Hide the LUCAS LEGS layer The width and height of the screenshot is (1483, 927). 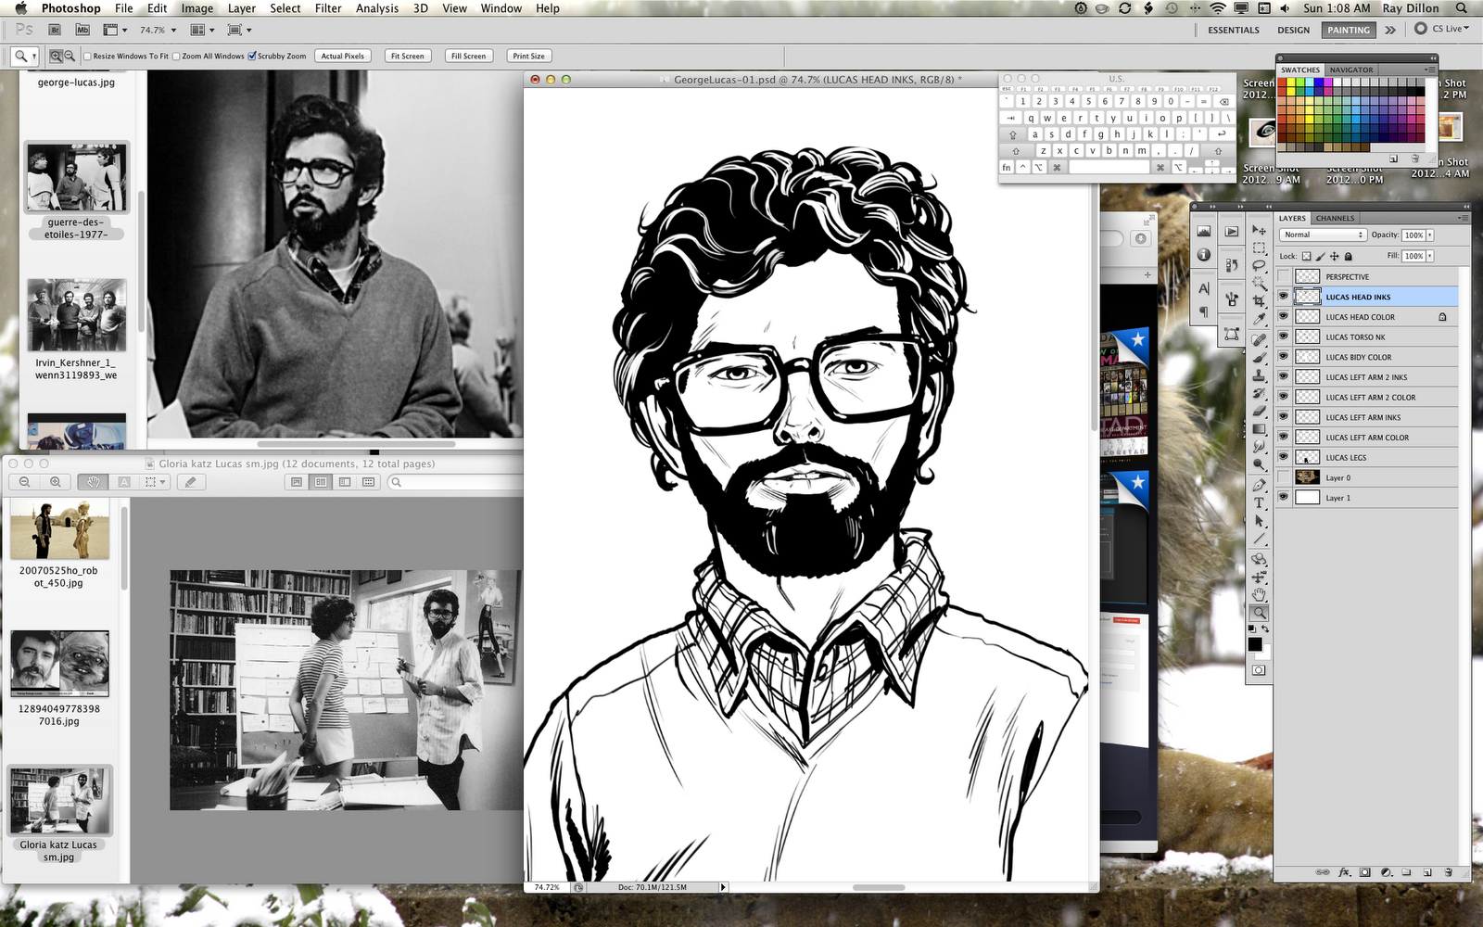1284,457
